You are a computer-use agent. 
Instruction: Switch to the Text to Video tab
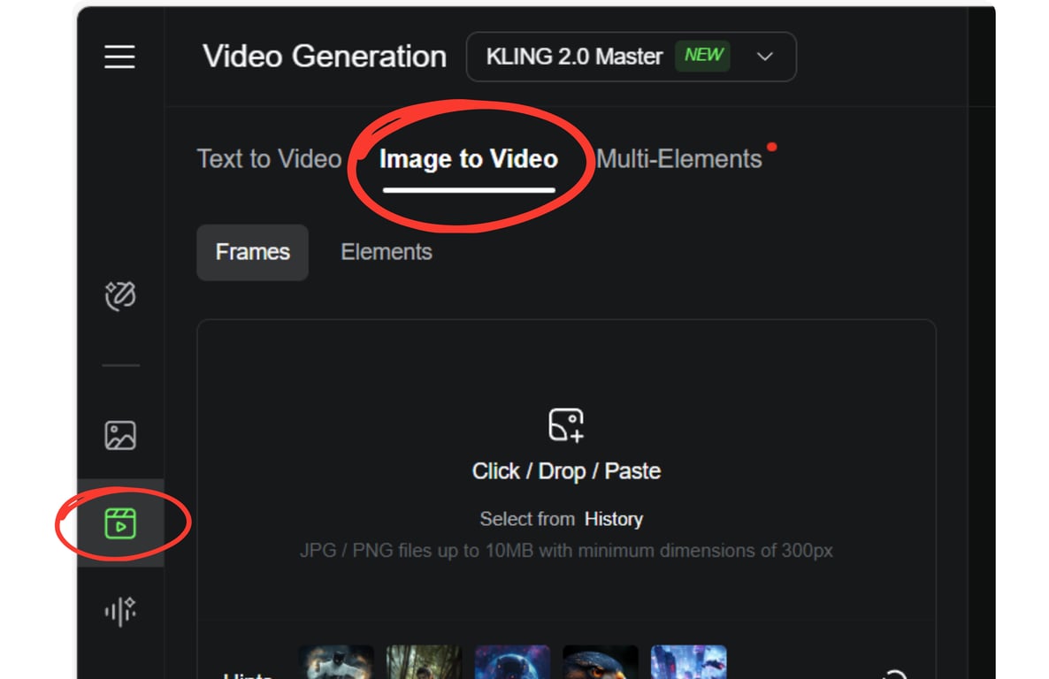click(269, 159)
